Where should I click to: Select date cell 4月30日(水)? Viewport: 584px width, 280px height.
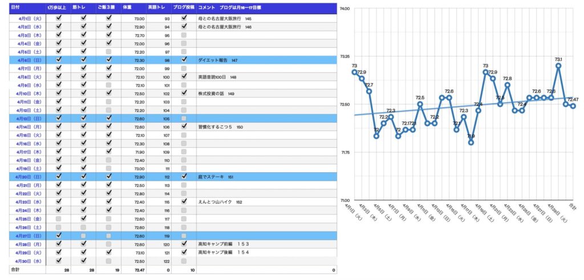(x=27, y=261)
